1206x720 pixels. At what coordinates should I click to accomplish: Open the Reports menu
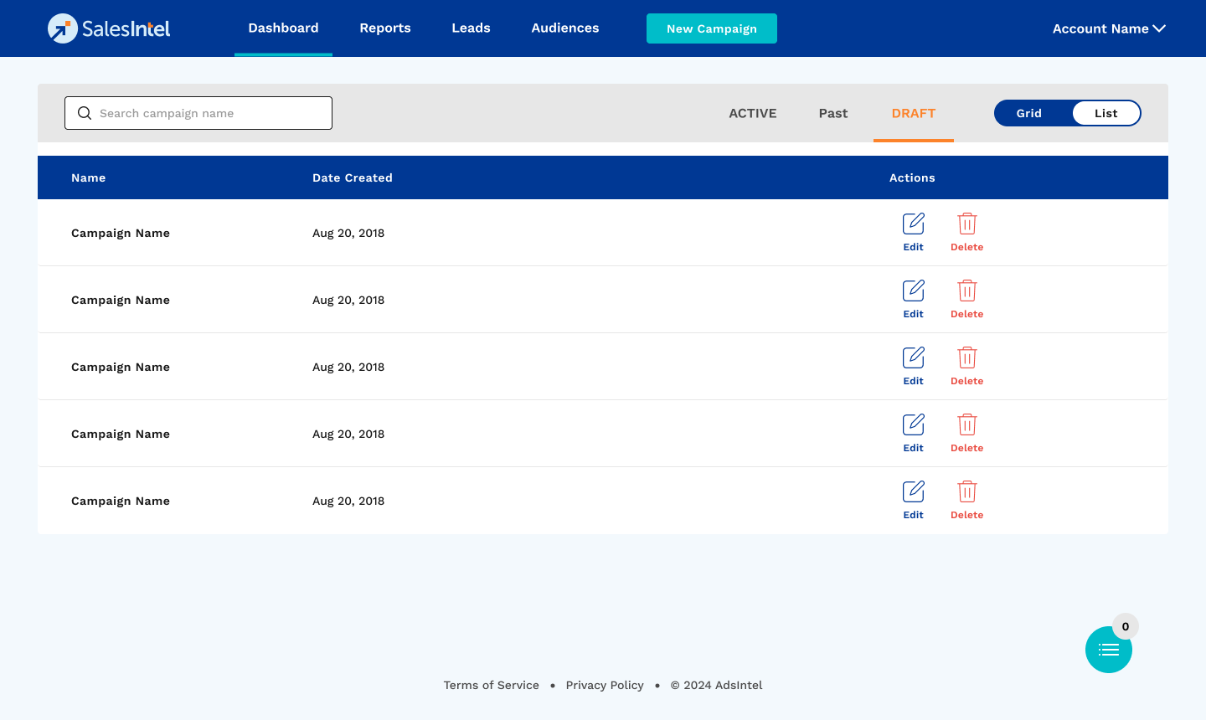385,28
